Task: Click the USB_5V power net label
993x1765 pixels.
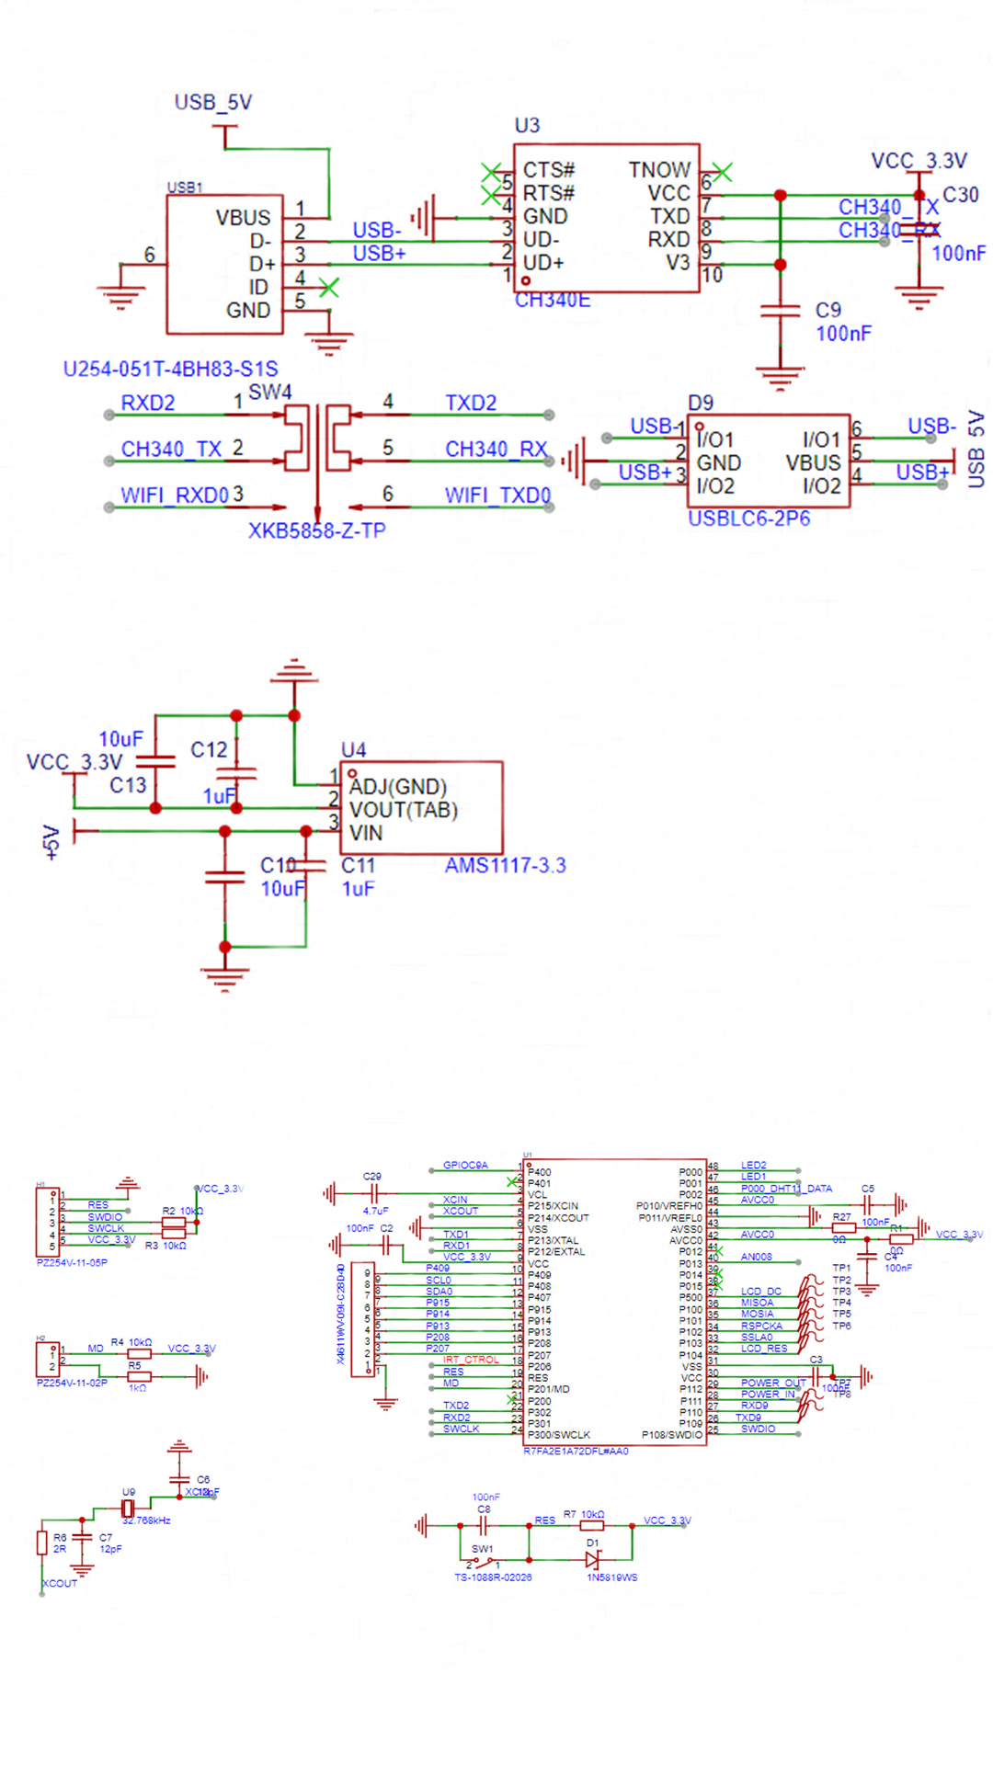Action: [213, 102]
